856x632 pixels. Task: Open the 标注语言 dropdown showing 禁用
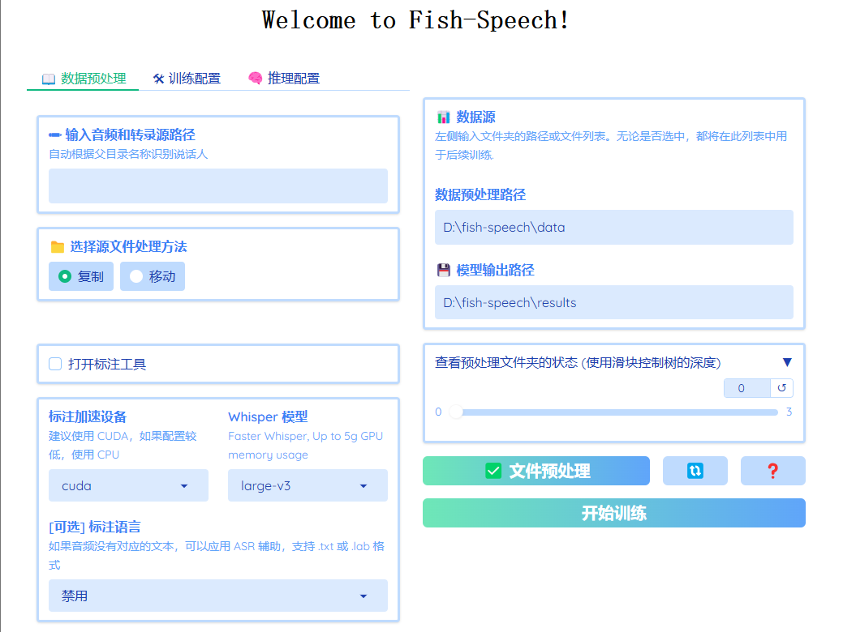pos(217,596)
